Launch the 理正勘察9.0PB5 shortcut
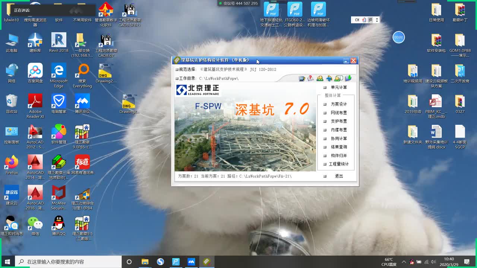 (x=82, y=137)
